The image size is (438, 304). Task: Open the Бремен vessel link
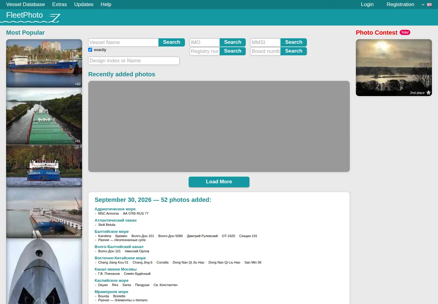[x=121, y=236]
